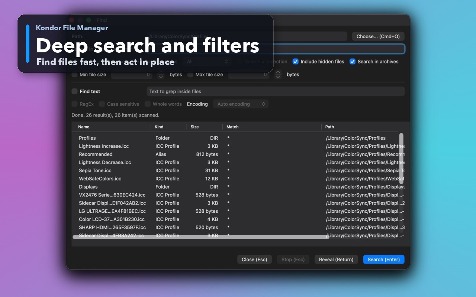Viewport: 476px width, 297px height.
Task: Click the 520 bytes size cell
Action: click(207, 228)
